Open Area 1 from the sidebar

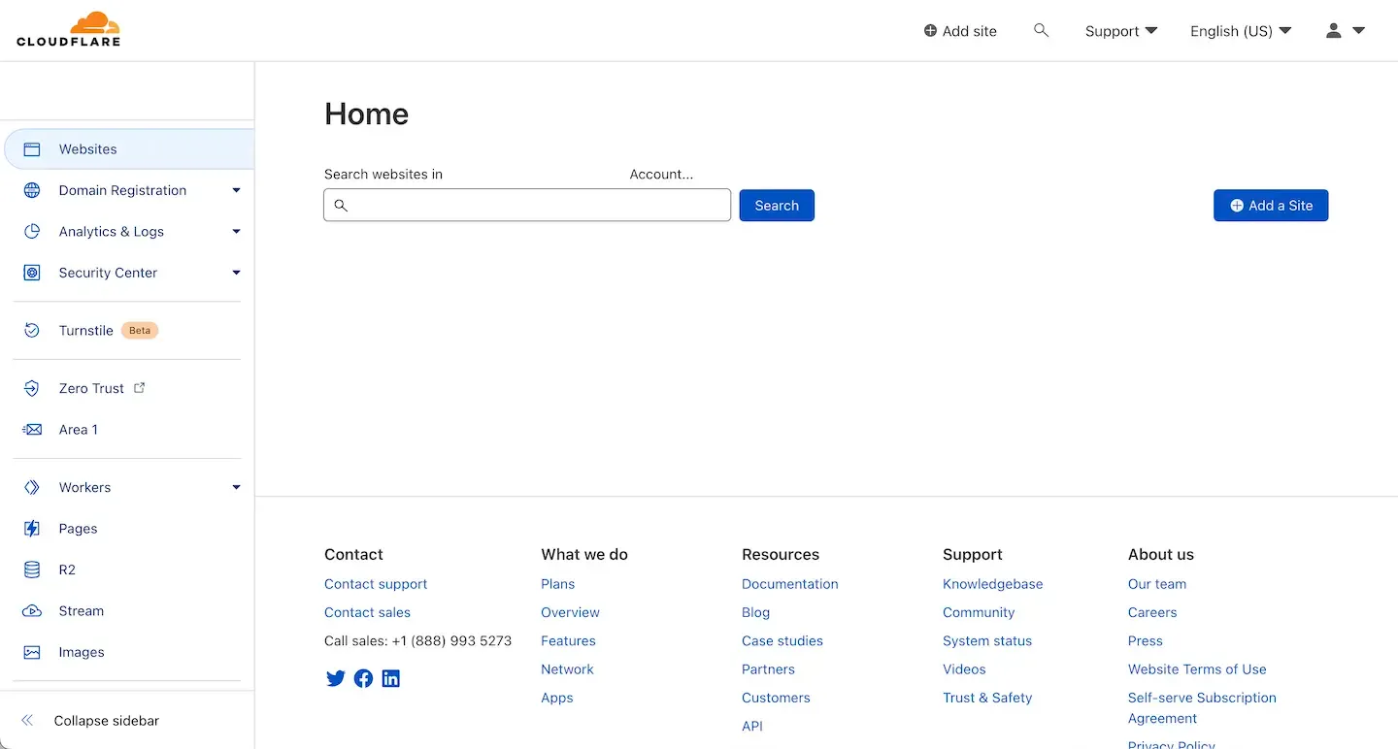(79, 430)
